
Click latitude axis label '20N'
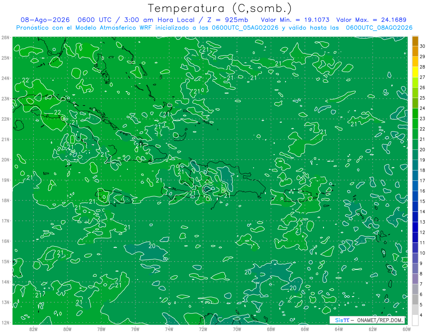point(6,160)
